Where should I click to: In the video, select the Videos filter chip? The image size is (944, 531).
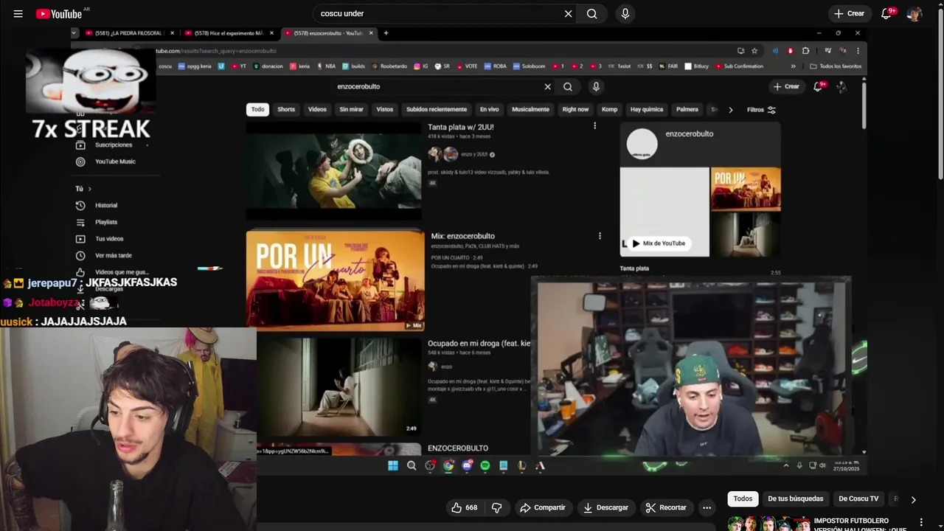(x=317, y=109)
